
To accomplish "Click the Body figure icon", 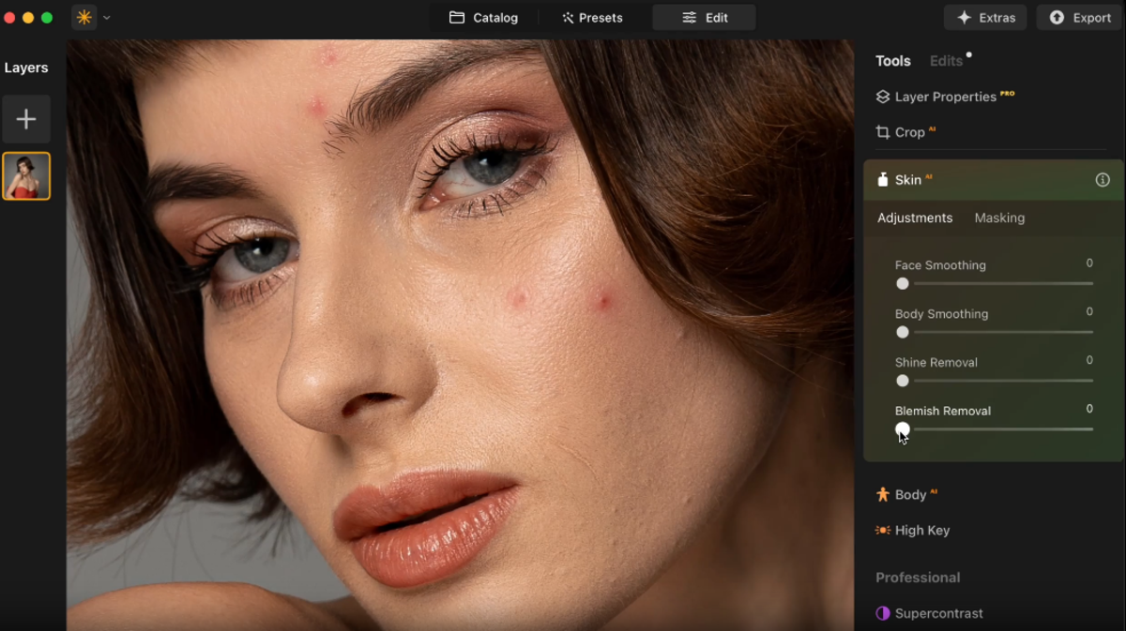I will point(883,494).
